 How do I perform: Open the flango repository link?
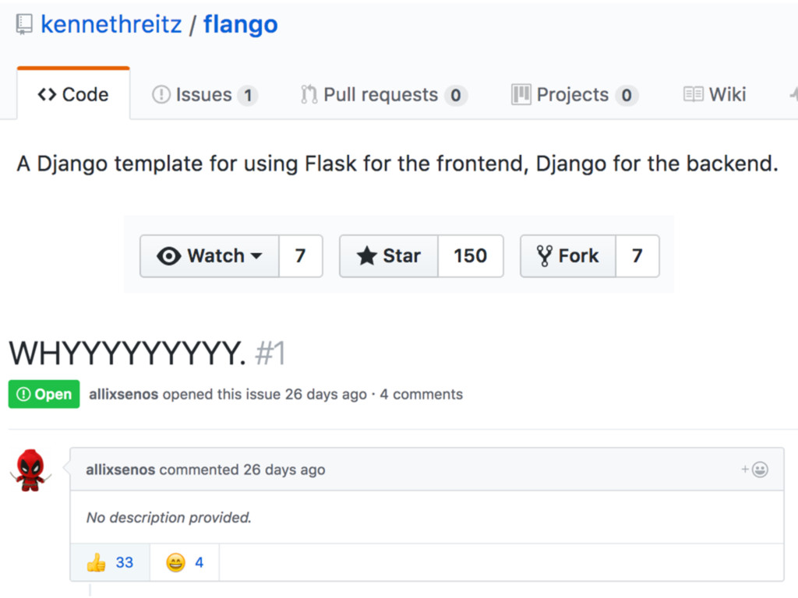click(x=240, y=25)
